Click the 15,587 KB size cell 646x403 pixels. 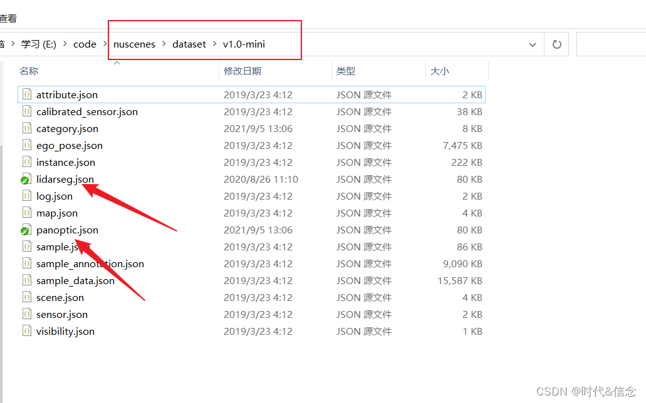click(x=460, y=280)
